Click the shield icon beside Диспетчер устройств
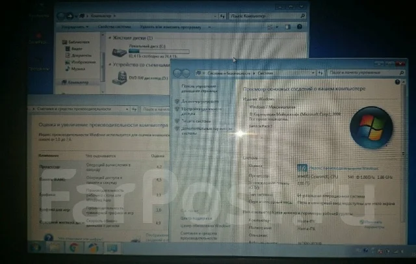Viewport: 416px width, 264px height. (x=177, y=101)
